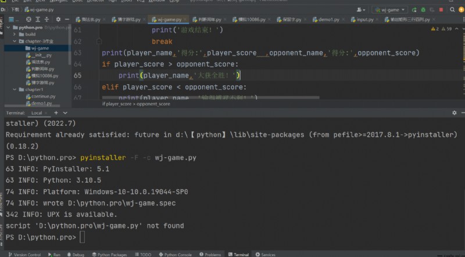Select the Local terminal tab
The image size is (465, 257).
point(37,113)
